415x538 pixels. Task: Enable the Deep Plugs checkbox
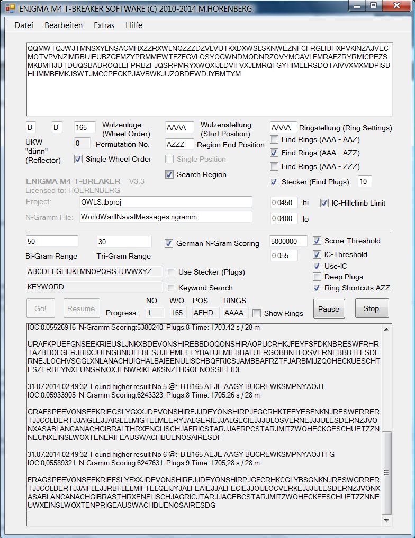(317, 277)
